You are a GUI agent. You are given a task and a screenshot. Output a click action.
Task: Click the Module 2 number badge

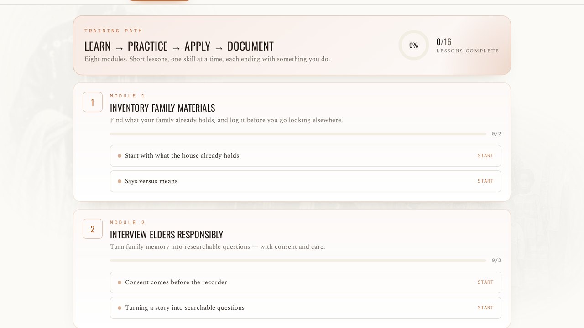pos(93,229)
